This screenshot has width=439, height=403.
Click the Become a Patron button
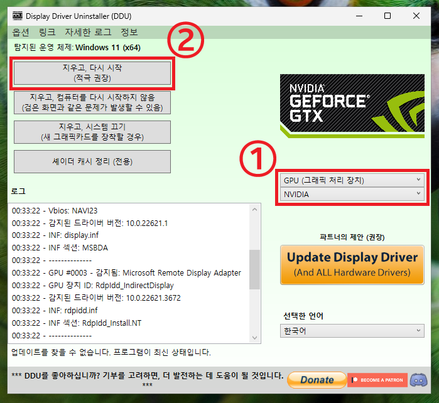(377, 380)
